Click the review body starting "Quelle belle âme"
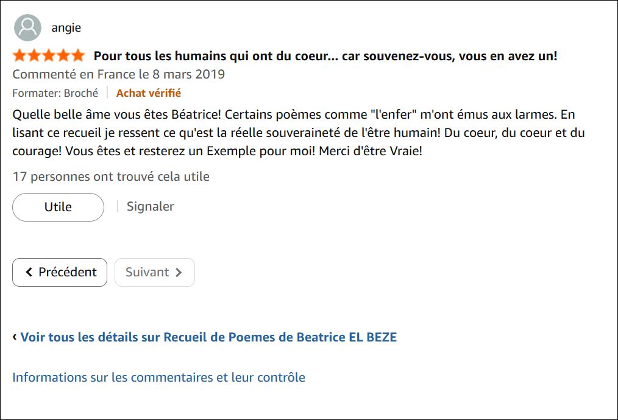 293,132
